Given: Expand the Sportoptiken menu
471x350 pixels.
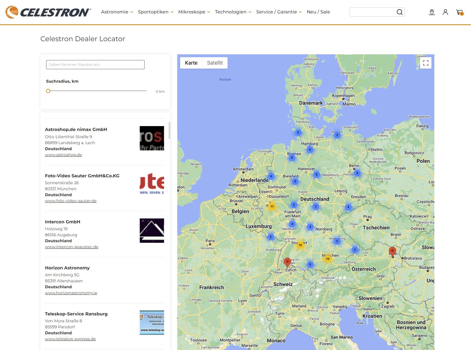Looking at the screenshot, I should [155, 12].
